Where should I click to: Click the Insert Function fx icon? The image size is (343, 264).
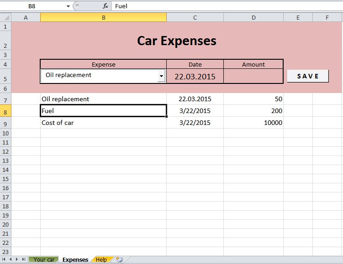point(106,6)
